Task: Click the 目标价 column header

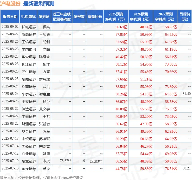Action: [185, 17]
